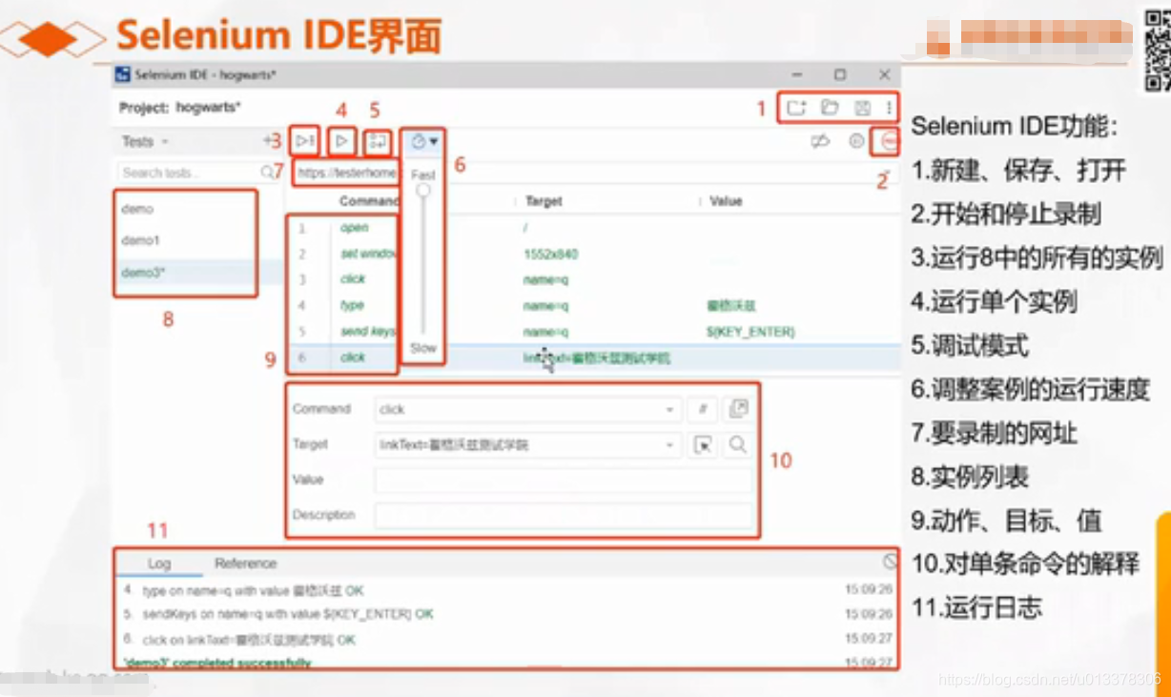
Task: Switch to the Reference tab
Action: pyautogui.click(x=245, y=564)
